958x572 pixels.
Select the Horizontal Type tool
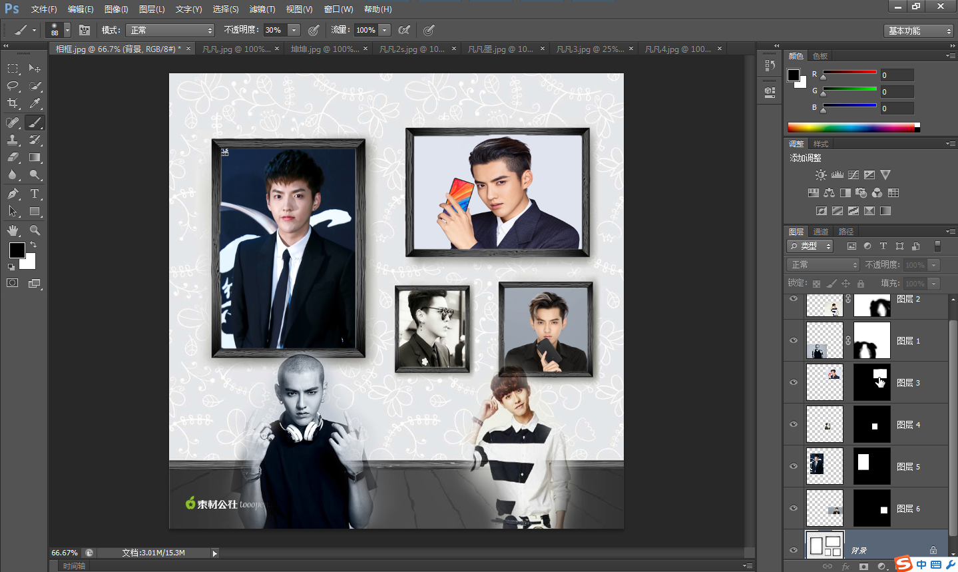pyautogui.click(x=35, y=194)
